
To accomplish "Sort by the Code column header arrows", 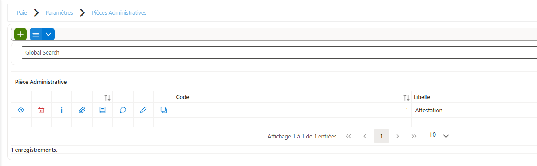I will (x=406, y=97).
